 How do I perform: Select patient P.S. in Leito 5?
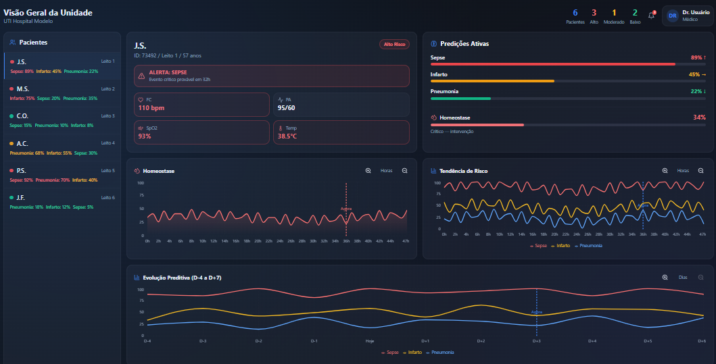pyautogui.click(x=63, y=174)
